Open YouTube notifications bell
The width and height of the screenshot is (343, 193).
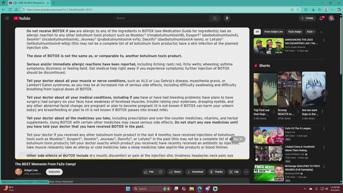(x=321, y=18)
